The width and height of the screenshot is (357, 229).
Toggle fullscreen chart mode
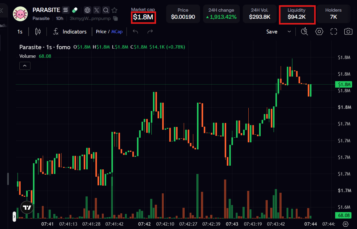[334, 32]
